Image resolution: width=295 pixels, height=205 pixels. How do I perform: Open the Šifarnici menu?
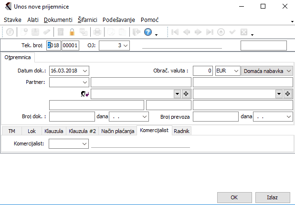87,20
